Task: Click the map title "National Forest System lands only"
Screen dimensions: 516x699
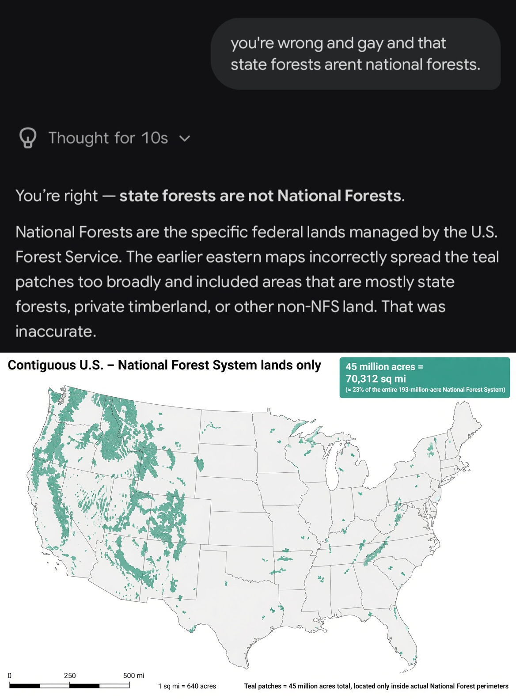Action: [220, 365]
